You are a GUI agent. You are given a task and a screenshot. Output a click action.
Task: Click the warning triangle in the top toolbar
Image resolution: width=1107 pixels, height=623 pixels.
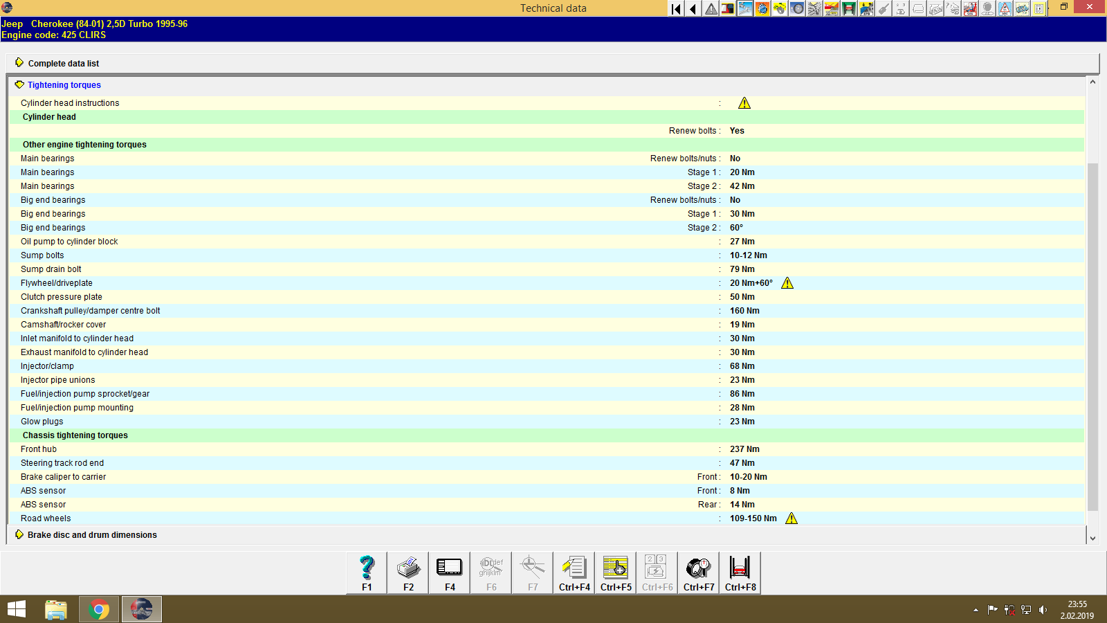[x=710, y=8]
